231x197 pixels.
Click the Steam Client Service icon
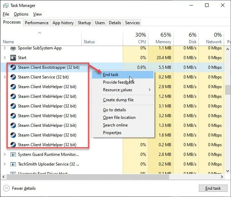point(13,77)
